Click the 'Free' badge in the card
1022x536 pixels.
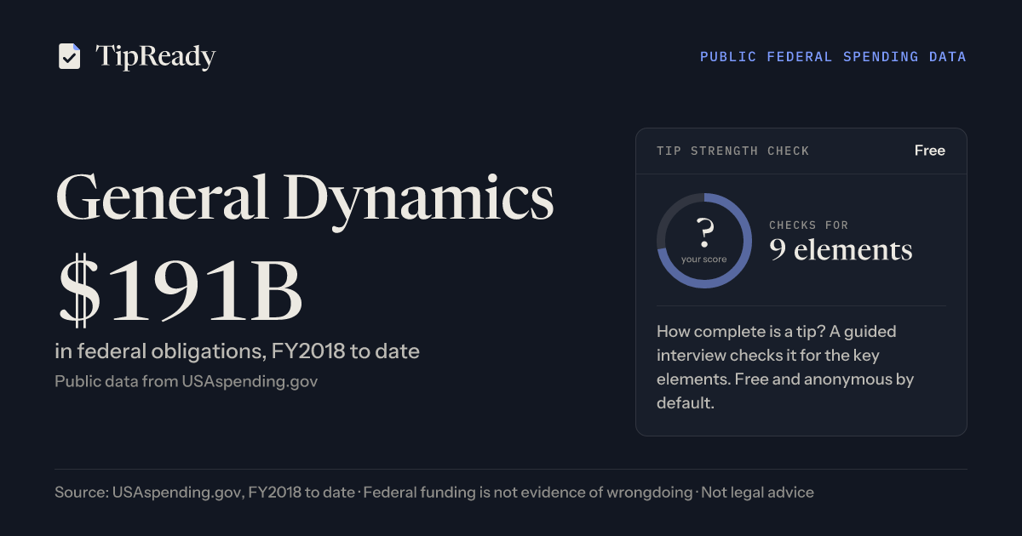[x=930, y=151]
